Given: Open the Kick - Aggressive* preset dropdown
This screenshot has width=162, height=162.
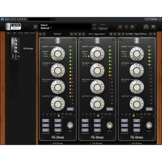Looking at the screenshot, I should [x=97, y=34].
